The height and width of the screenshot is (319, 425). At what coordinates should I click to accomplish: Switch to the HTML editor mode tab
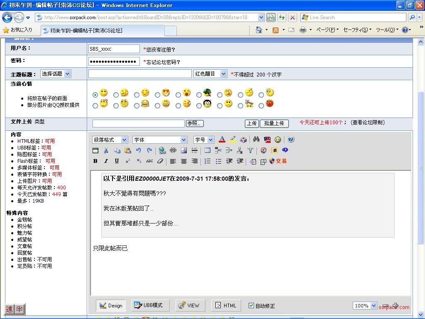(226, 305)
